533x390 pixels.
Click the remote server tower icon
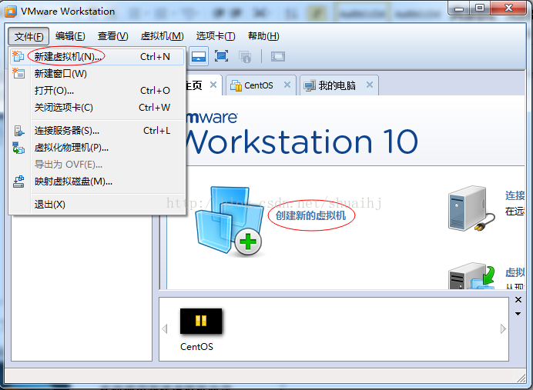pyautogui.click(x=471, y=209)
